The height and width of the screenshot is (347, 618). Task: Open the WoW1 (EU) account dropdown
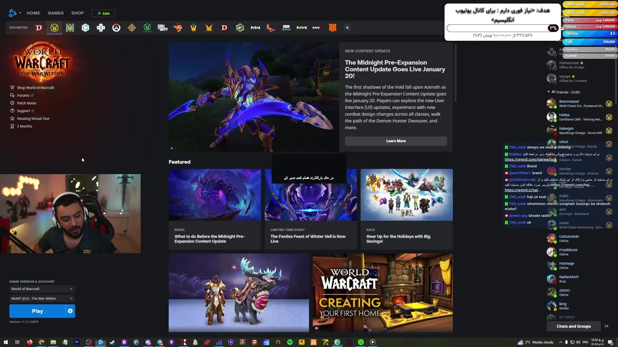pos(42,298)
